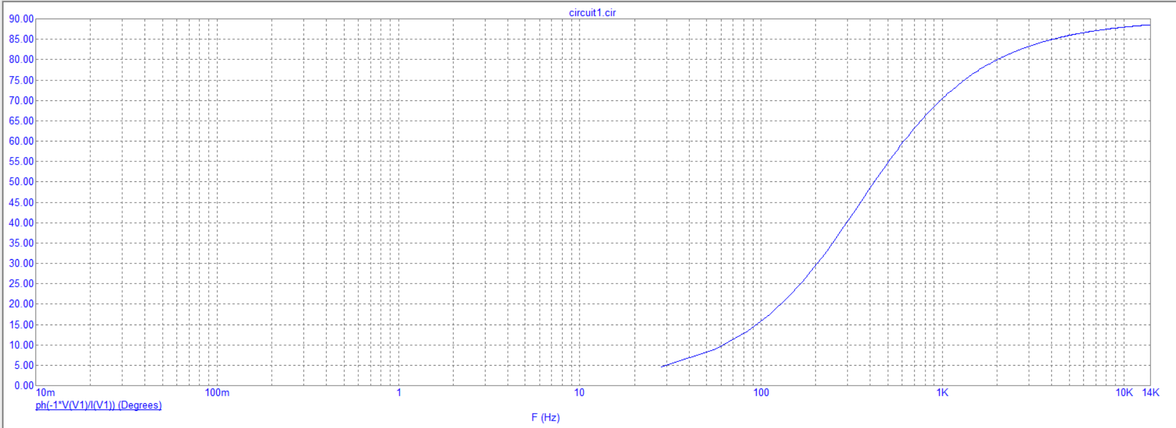The height and width of the screenshot is (428, 1176).
Task: Click the 14K frequency axis label
Action: click(x=1150, y=392)
